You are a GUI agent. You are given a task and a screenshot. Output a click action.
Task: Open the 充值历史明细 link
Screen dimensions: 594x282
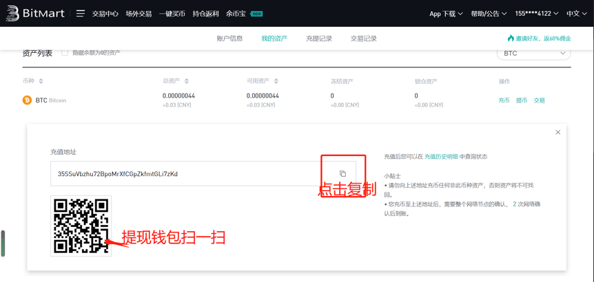(441, 157)
